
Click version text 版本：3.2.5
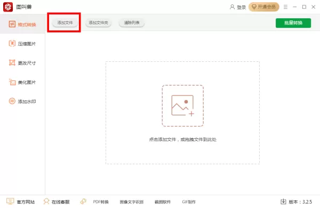coord(300,202)
